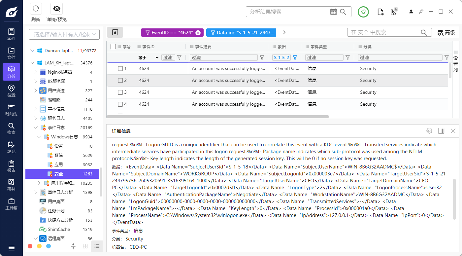
Task: Click the magnifier in 分析结果搜索 box
Action: tap(343, 12)
